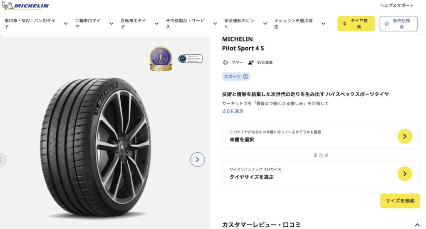Image resolution: width=426 pixels, height=229 pixels.
Task: Click the next image arrow on tire photo
Action: coord(197,159)
